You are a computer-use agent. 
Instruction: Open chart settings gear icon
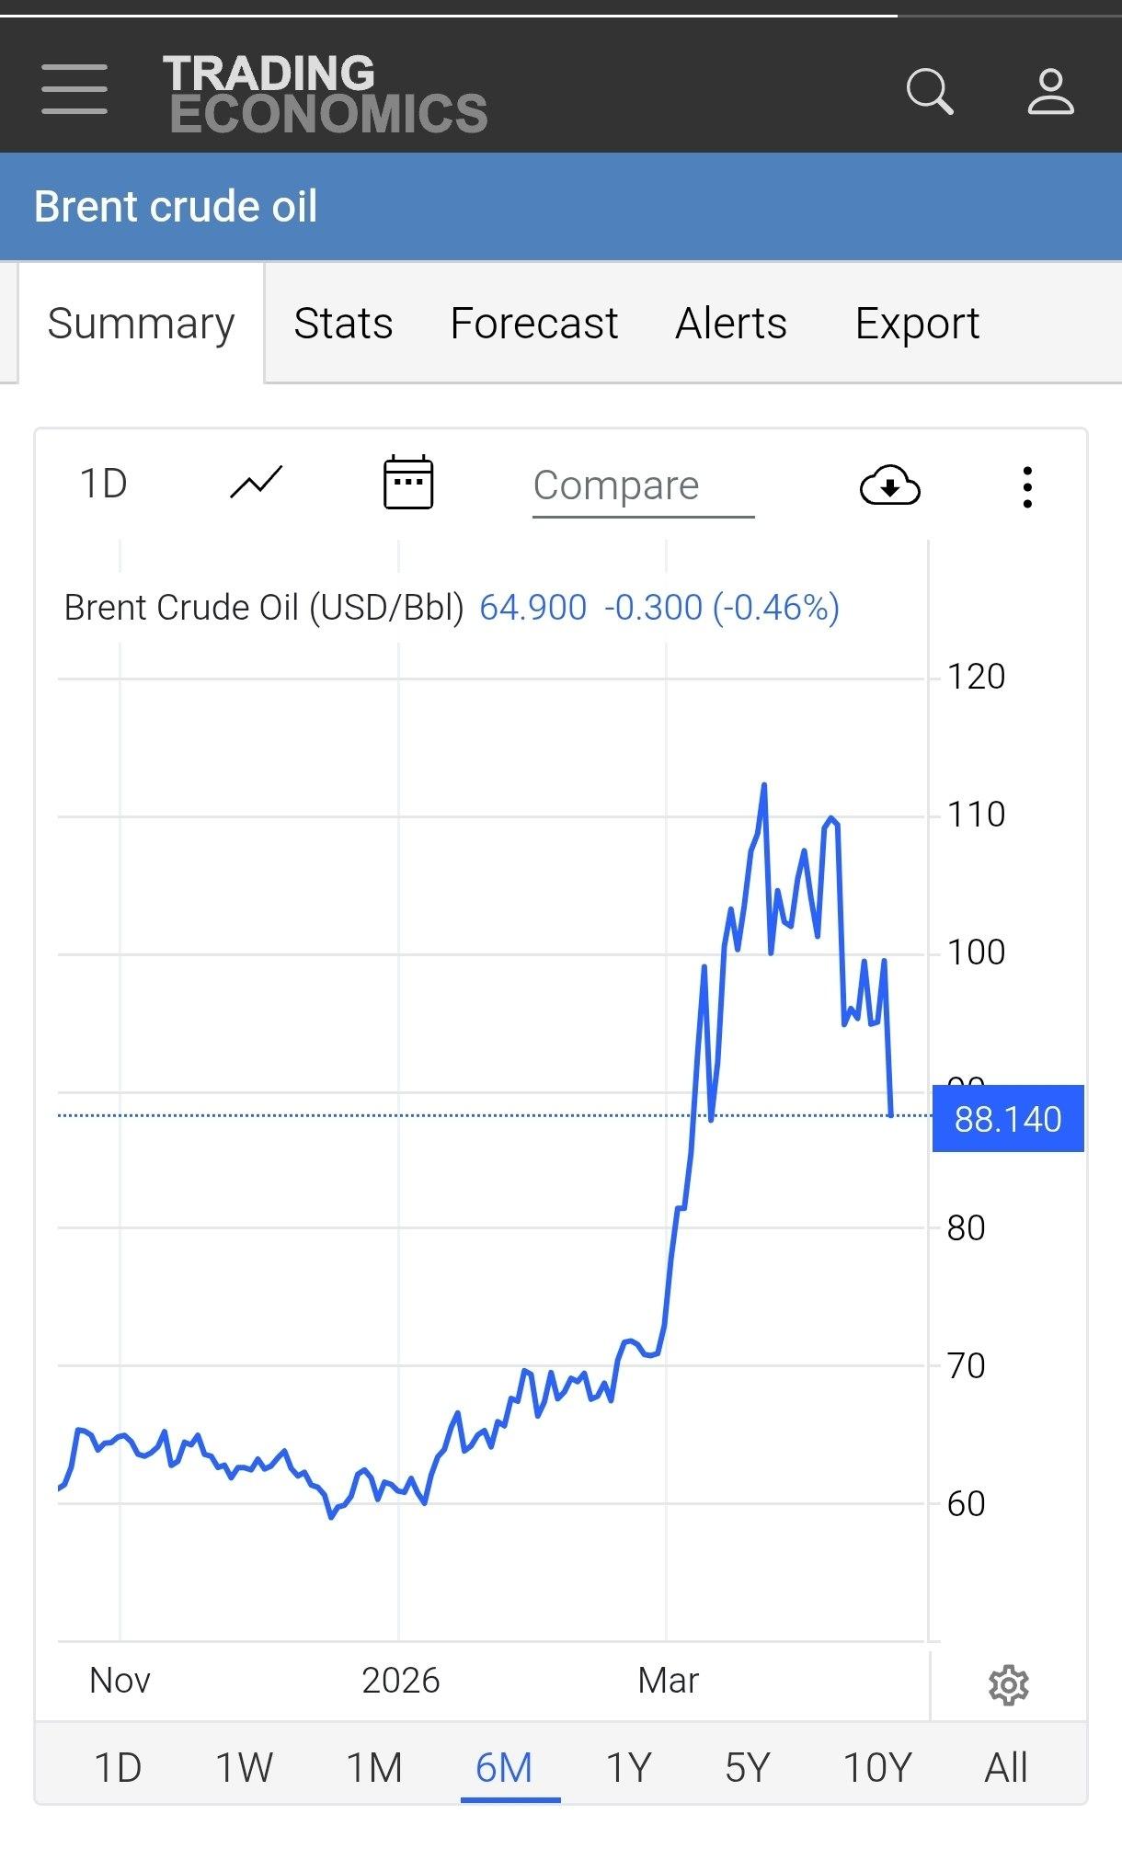tap(1008, 1684)
